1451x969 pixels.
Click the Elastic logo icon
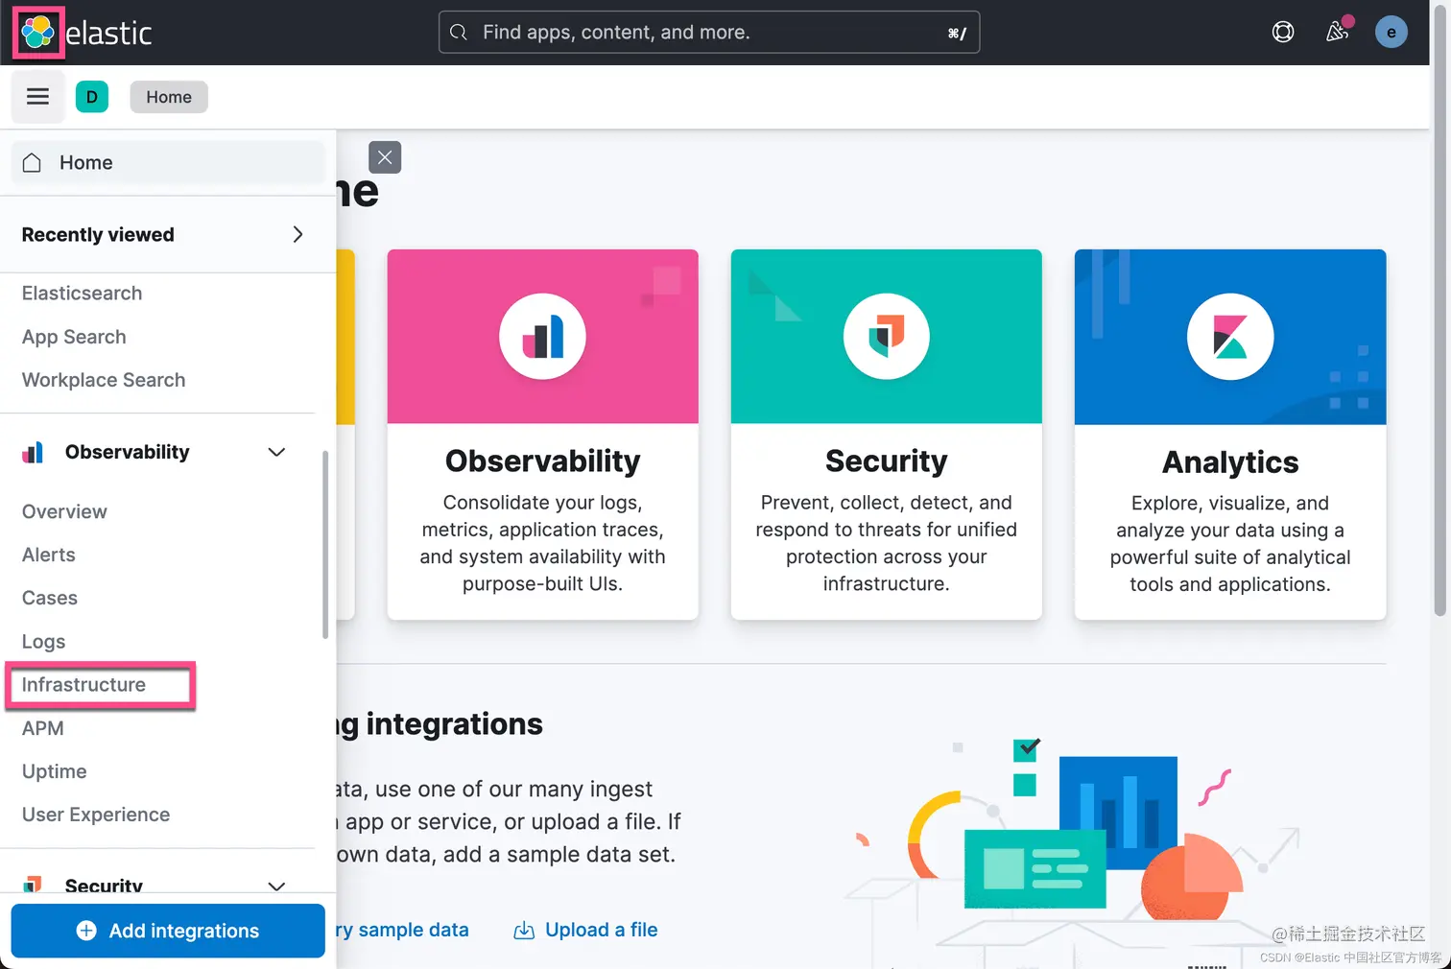pos(38,33)
